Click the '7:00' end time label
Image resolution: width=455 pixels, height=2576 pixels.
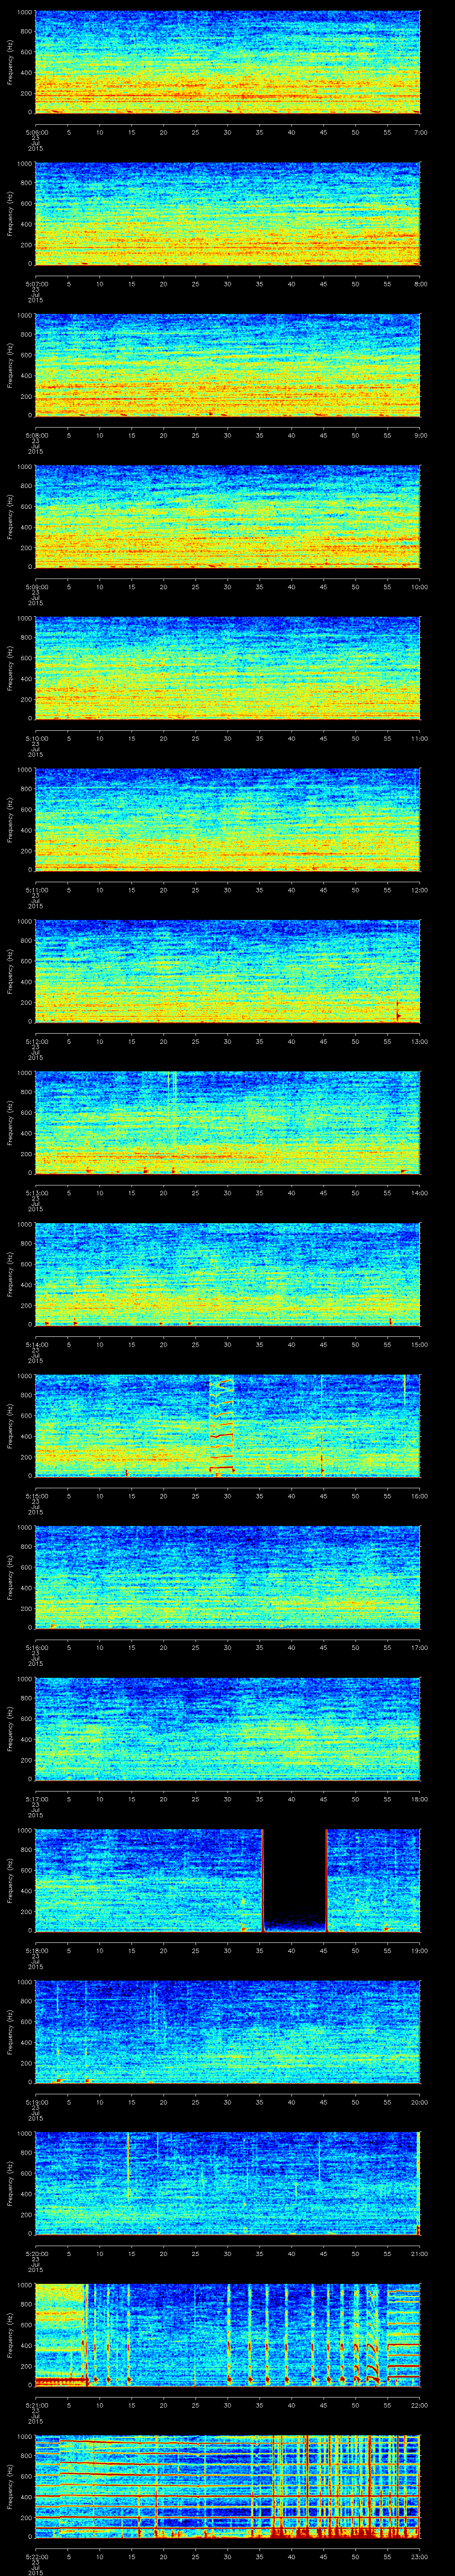(x=420, y=132)
